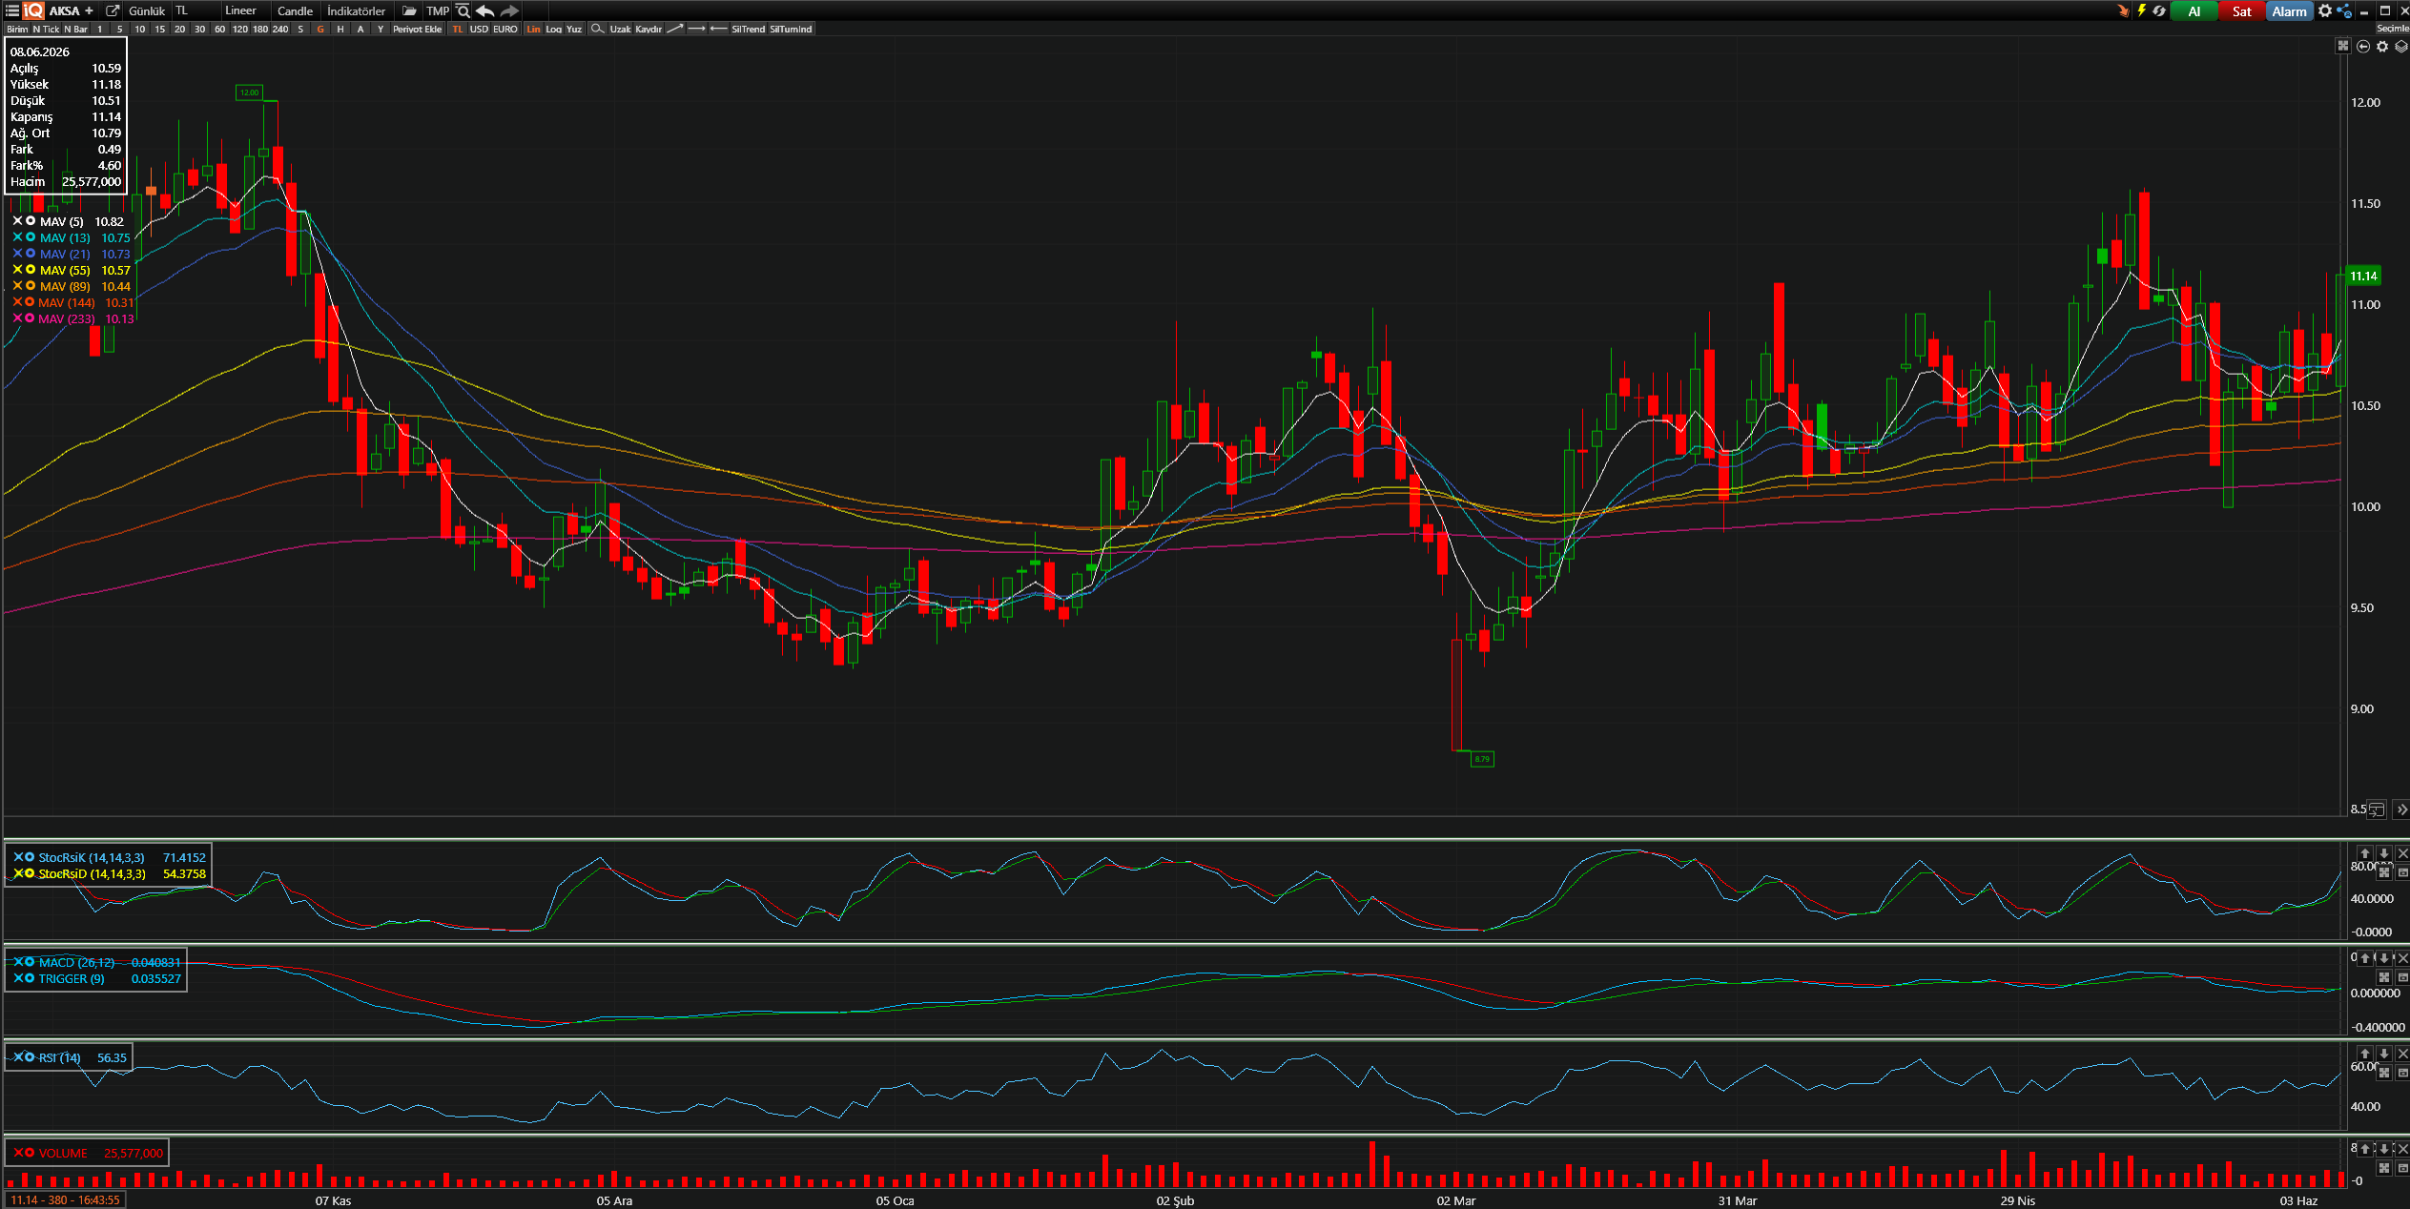Maximize the VOLUME panel with grid icon
Viewport: 2410px width, 1209px height.
coord(2383,1168)
